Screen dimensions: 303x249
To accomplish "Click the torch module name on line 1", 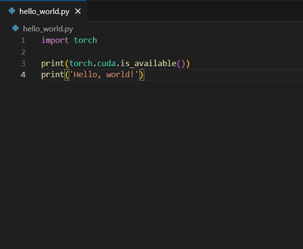I will coord(85,40).
